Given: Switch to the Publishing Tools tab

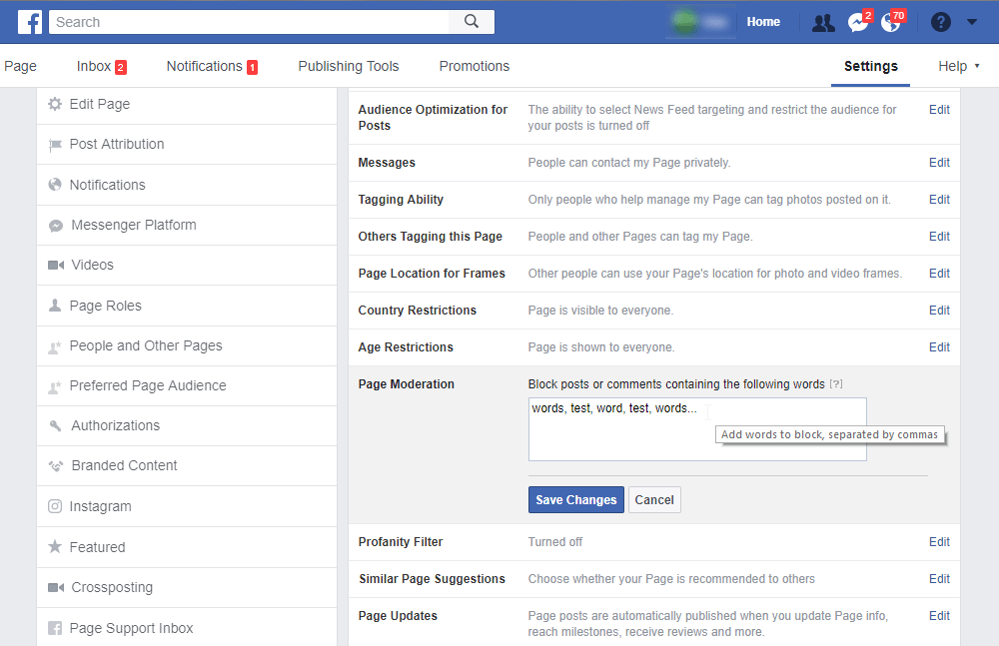Looking at the screenshot, I should 348,66.
